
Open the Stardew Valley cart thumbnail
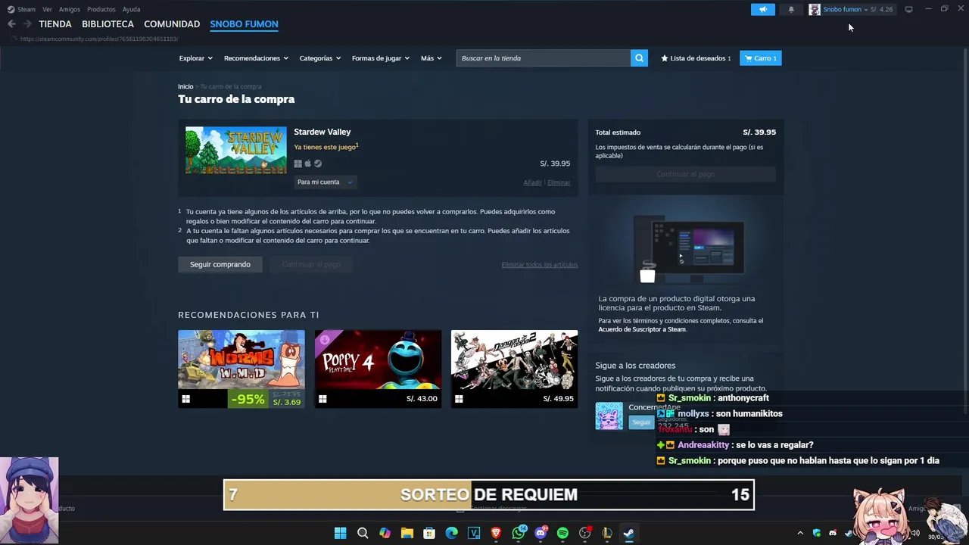pos(236,150)
